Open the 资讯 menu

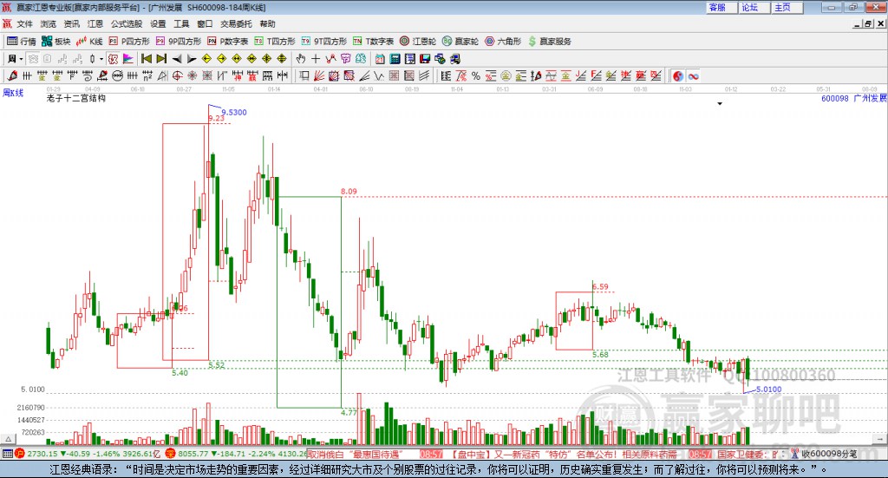pos(71,23)
